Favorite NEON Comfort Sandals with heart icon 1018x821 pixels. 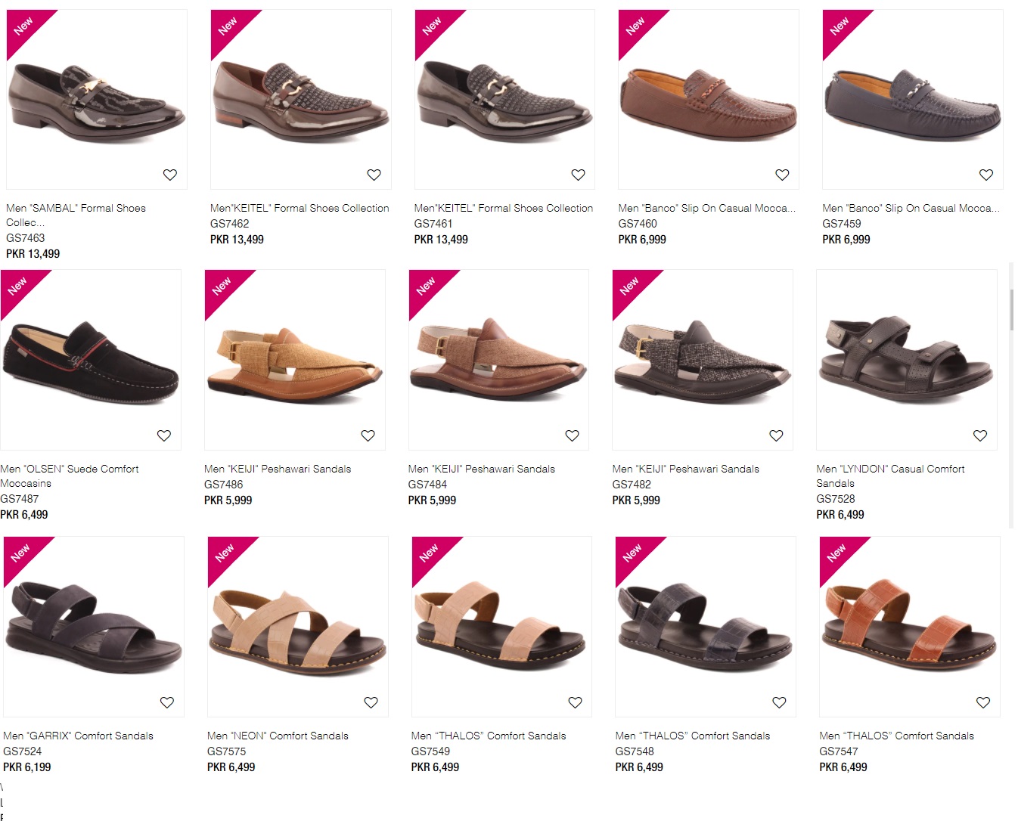tap(371, 702)
